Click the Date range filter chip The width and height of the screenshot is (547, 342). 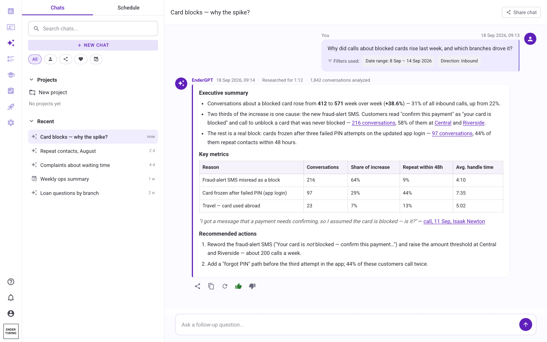399,61
